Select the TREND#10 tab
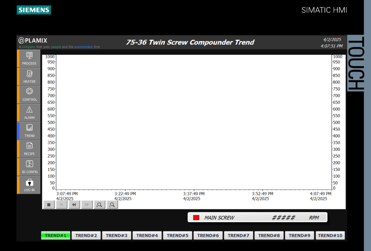 (330, 235)
